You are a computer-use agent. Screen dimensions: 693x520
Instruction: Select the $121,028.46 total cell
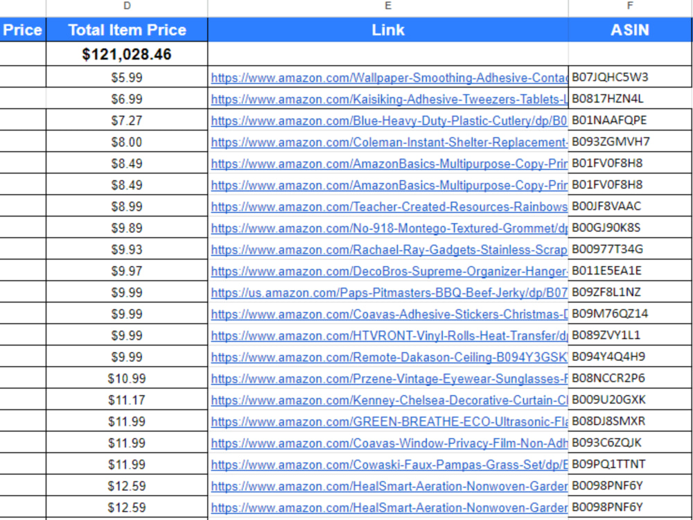tap(127, 54)
